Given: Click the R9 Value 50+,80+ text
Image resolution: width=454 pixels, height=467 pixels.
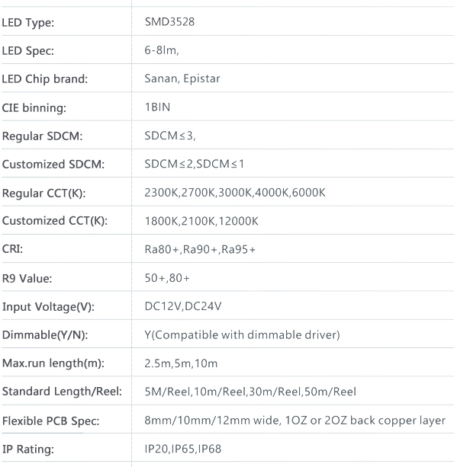Looking at the screenshot, I should (x=167, y=278).
